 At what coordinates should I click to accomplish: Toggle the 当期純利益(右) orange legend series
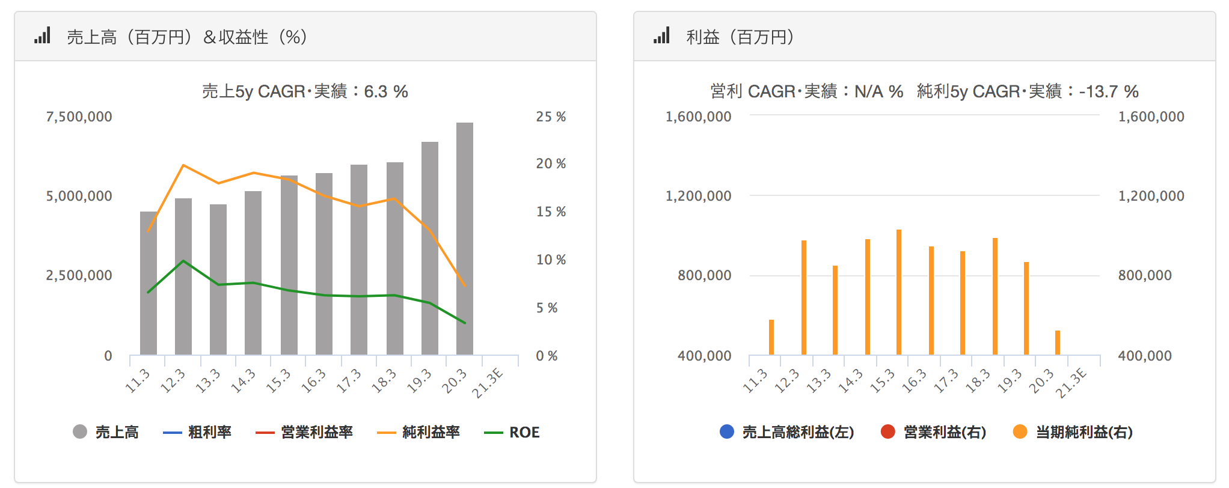coord(1073,432)
